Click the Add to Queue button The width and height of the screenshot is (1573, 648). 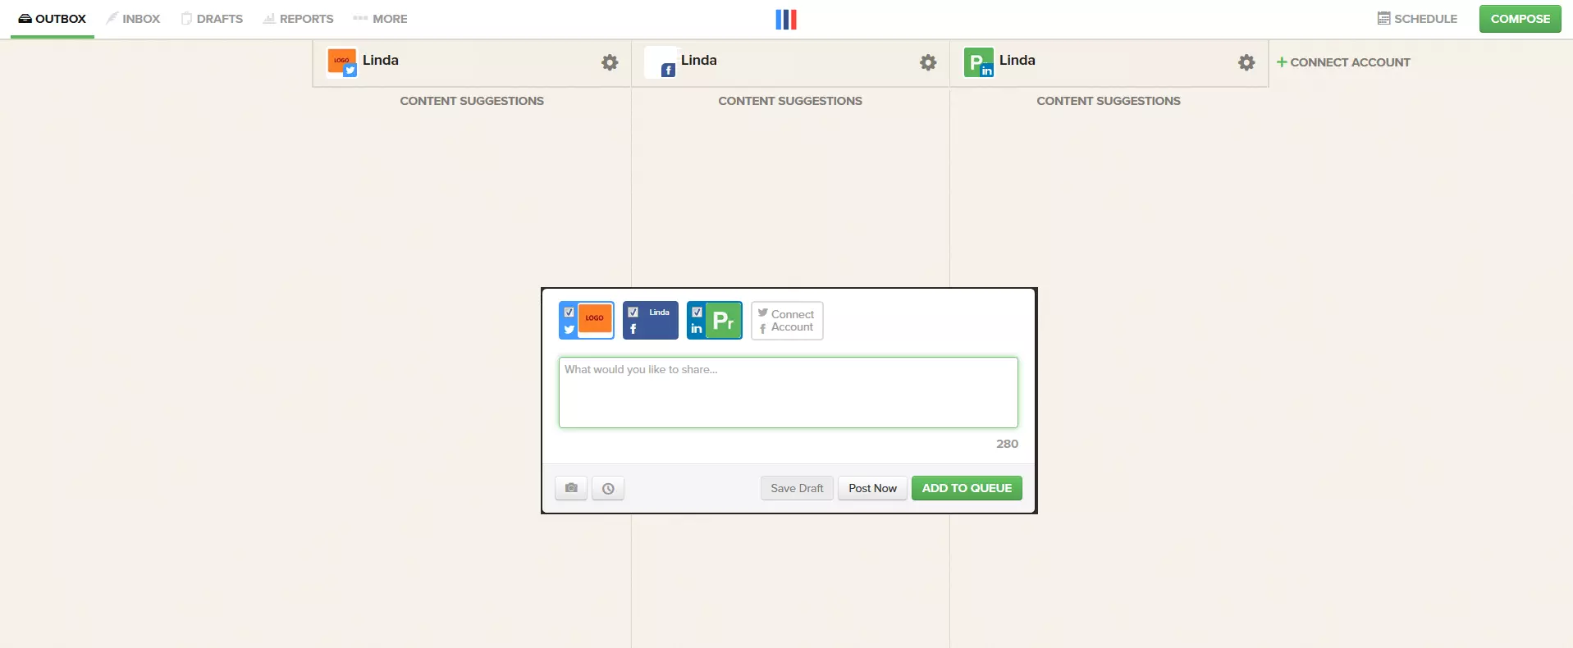pyautogui.click(x=967, y=488)
